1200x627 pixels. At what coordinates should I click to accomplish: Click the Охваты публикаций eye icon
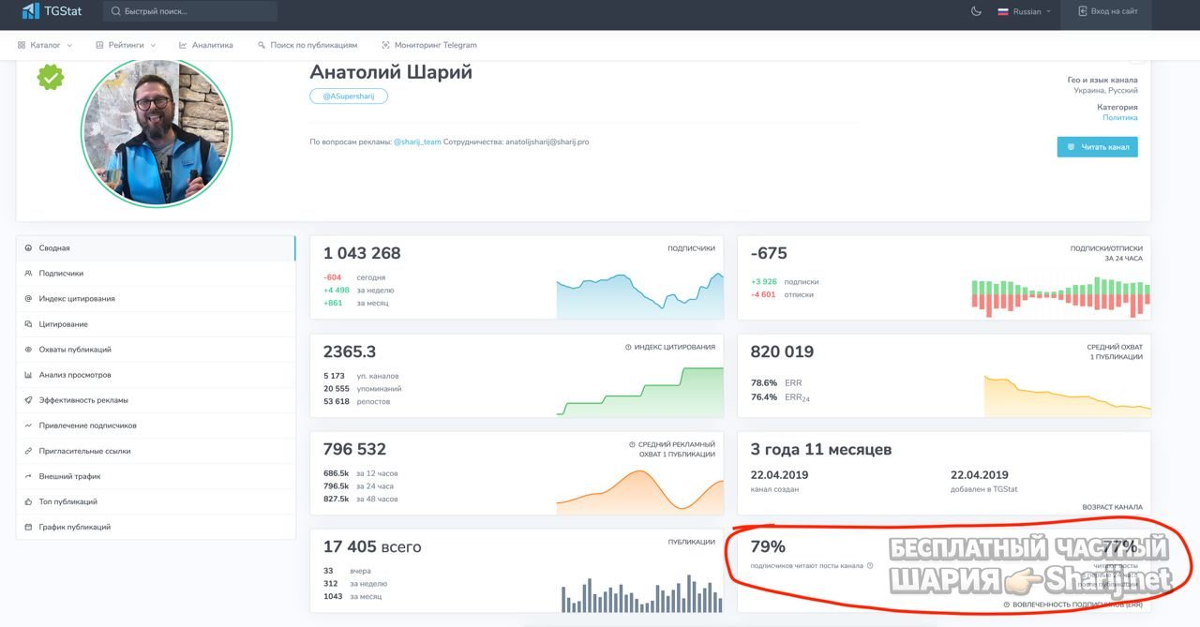point(28,350)
